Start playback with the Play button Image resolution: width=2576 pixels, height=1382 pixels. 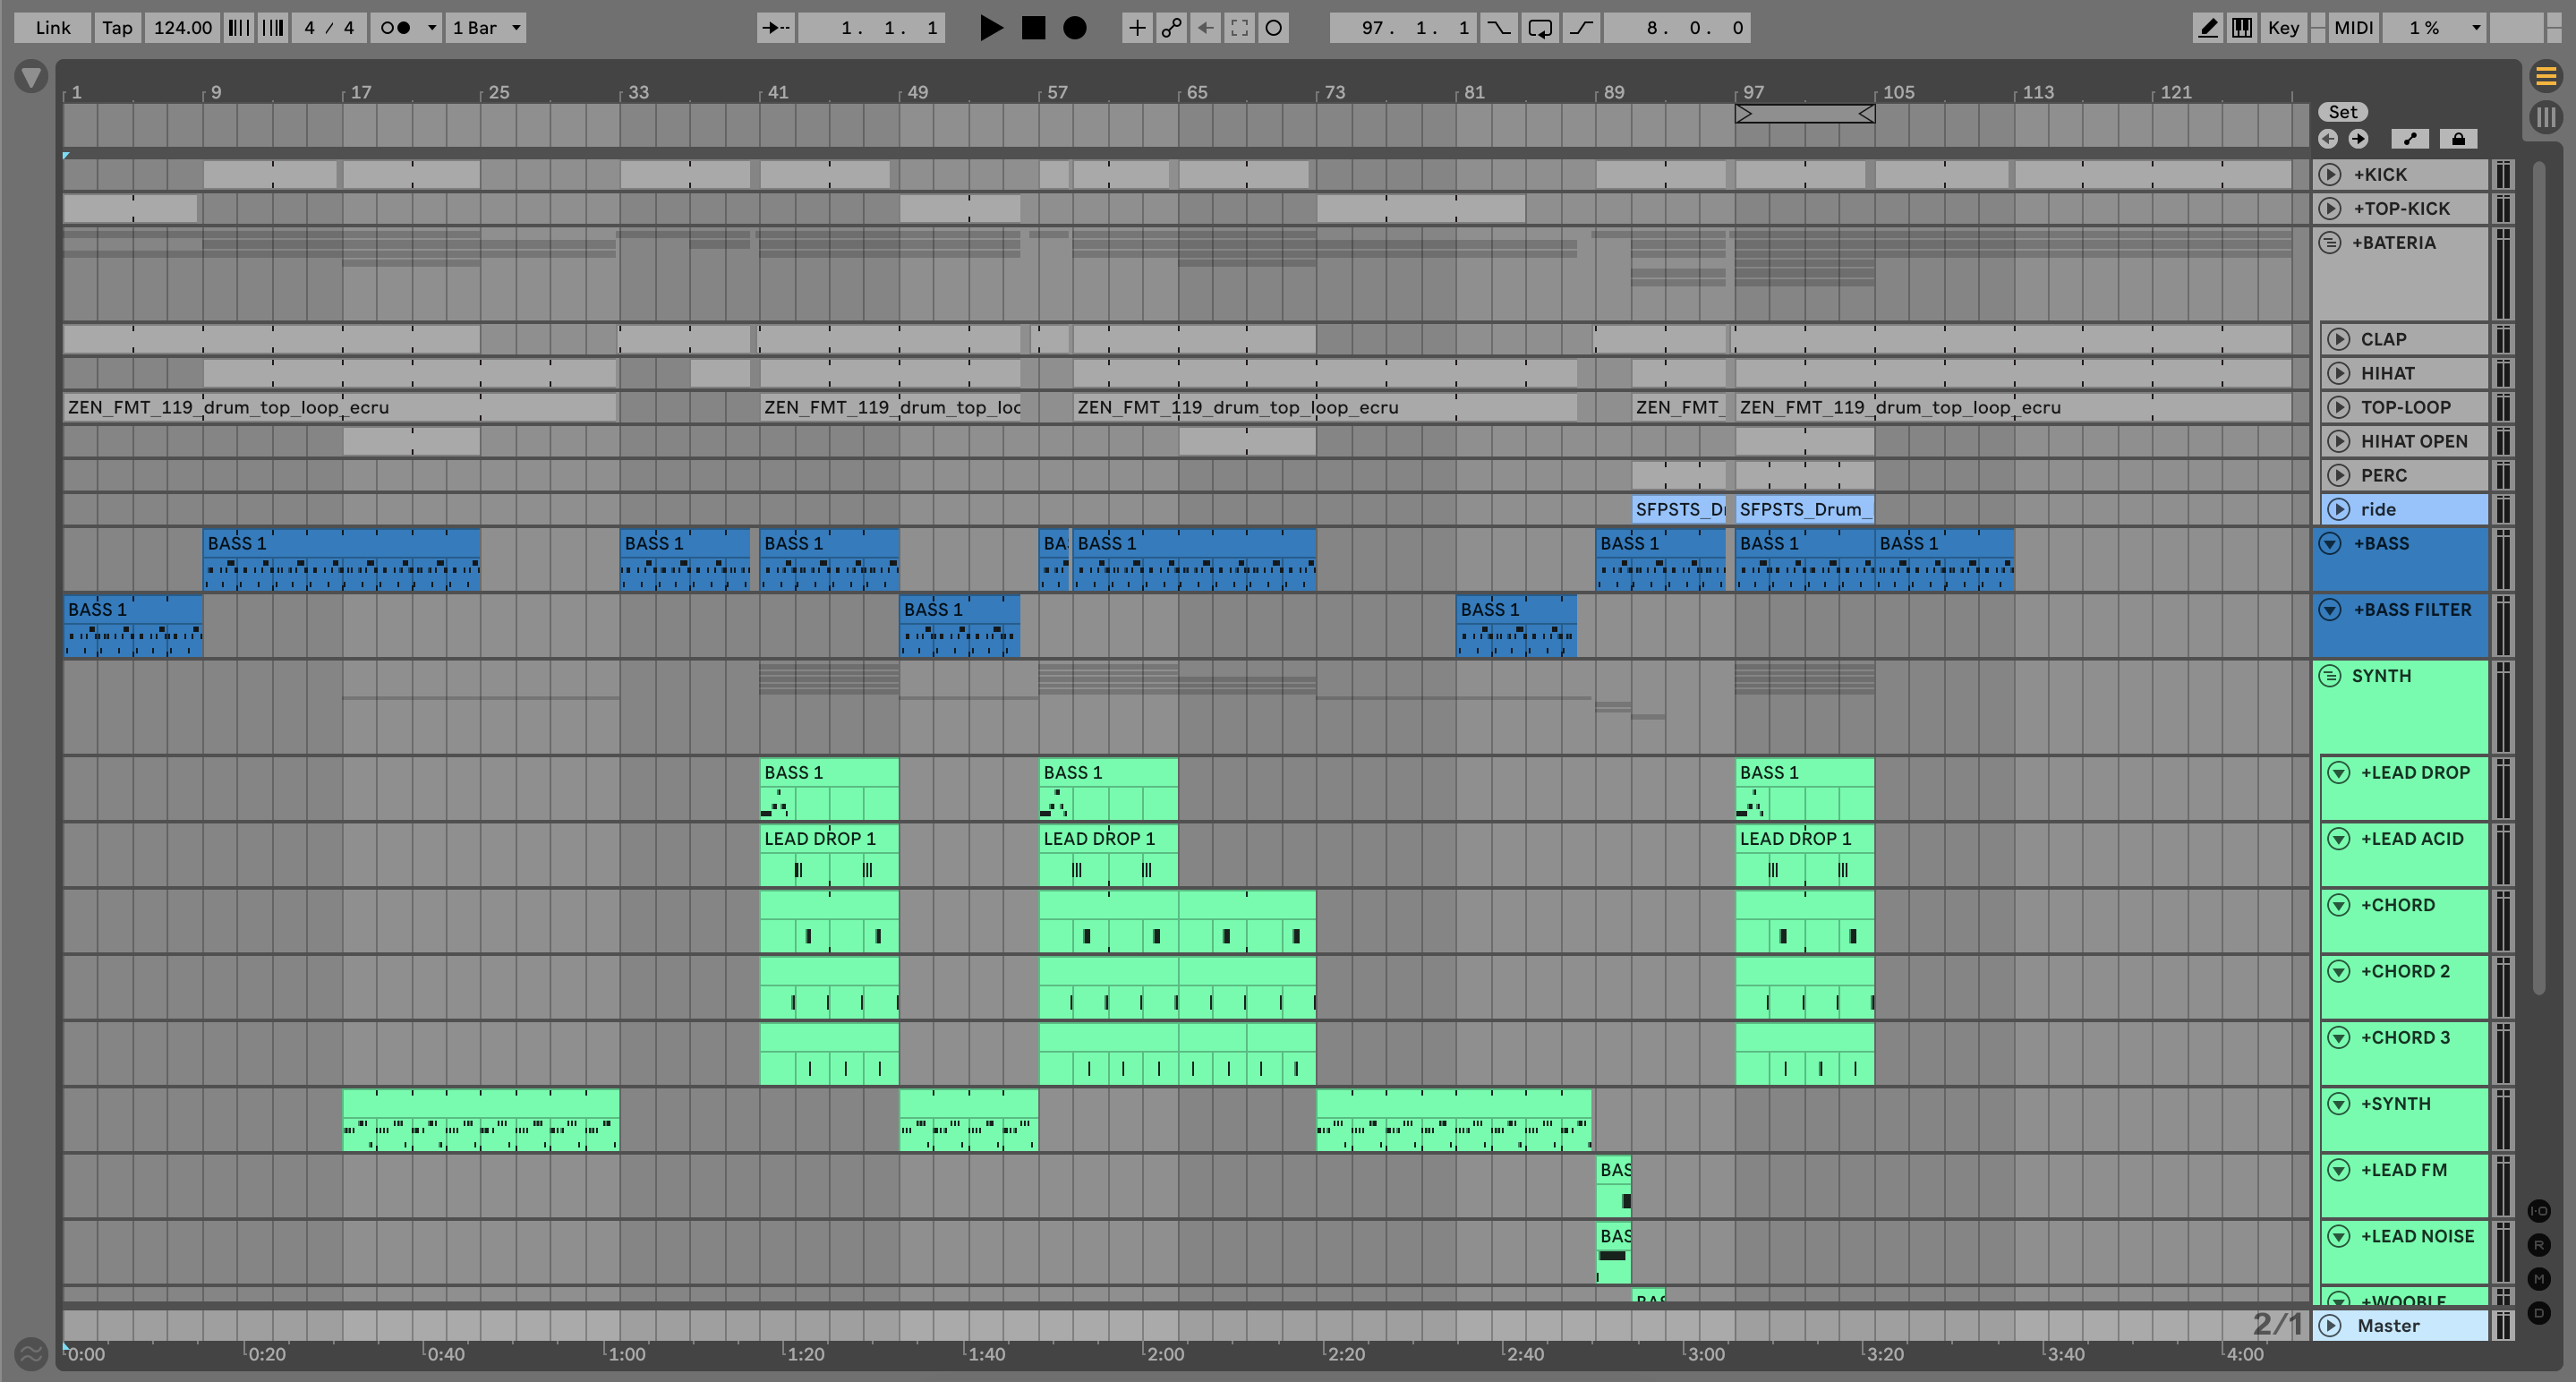point(990,28)
